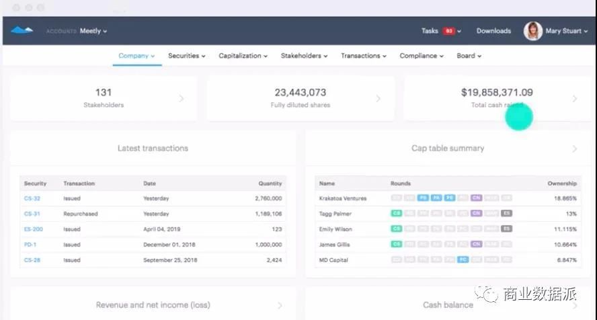Open Cap table summary via its arrow
The height and width of the screenshot is (320, 597).
click(575, 149)
